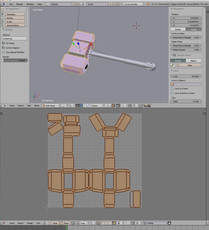Open the Global transform orientation dropdown
This screenshot has height=230, width=209.
(x=97, y=105)
